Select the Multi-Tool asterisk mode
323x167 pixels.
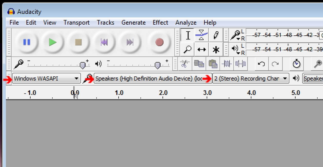pyautogui.click(x=216, y=49)
